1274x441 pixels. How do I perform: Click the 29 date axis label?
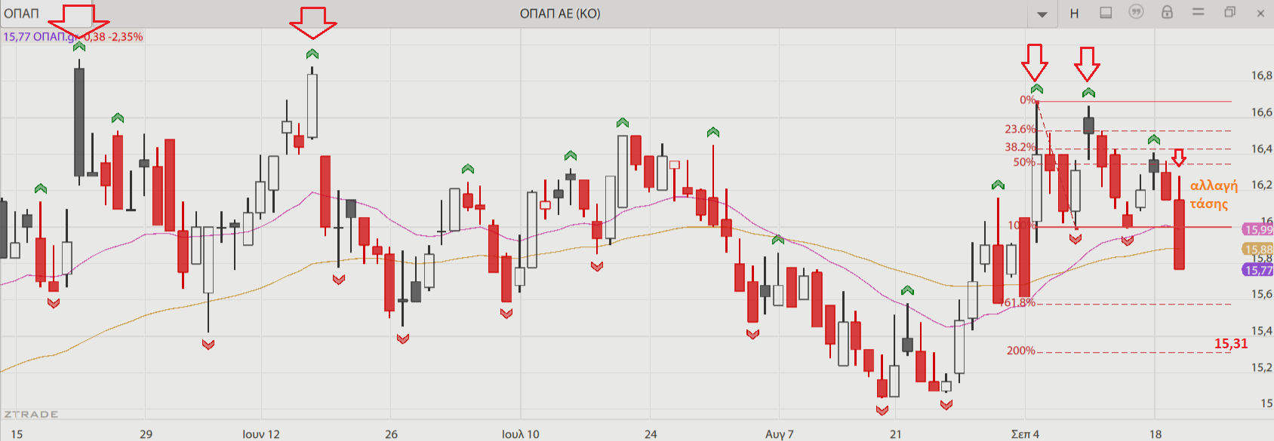pos(146,434)
